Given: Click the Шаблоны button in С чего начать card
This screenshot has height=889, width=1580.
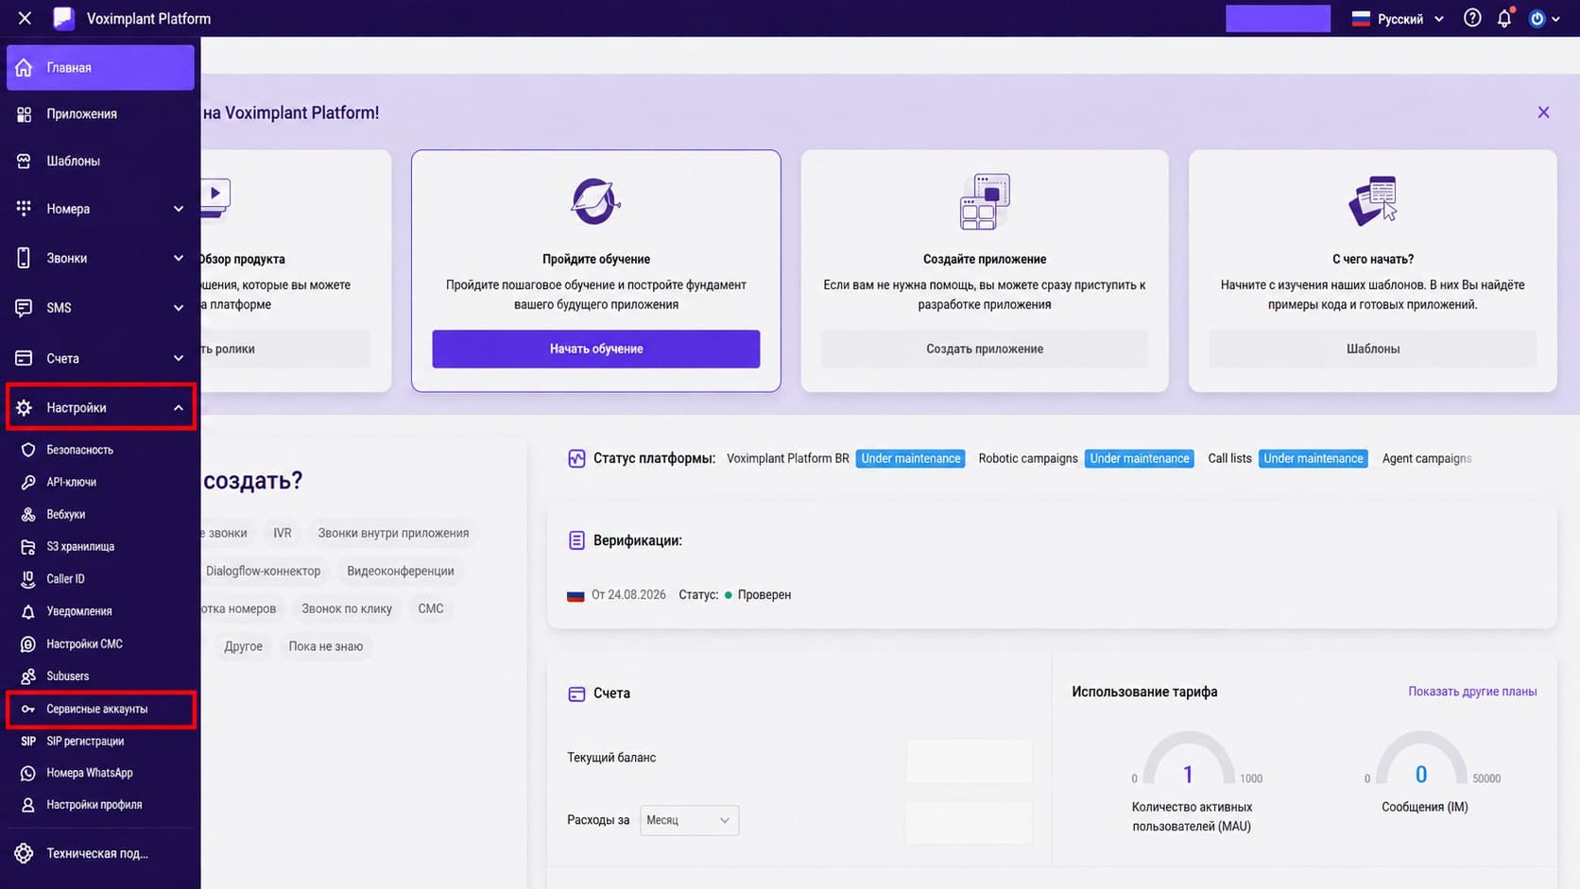Looking at the screenshot, I should pyautogui.click(x=1373, y=349).
